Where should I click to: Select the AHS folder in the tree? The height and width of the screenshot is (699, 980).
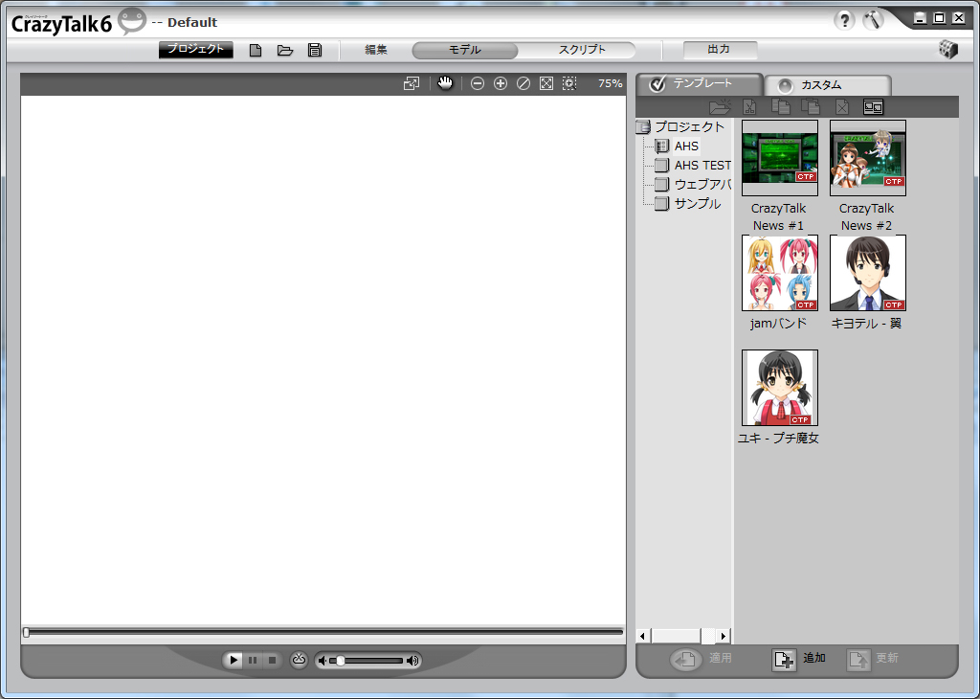click(x=686, y=147)
